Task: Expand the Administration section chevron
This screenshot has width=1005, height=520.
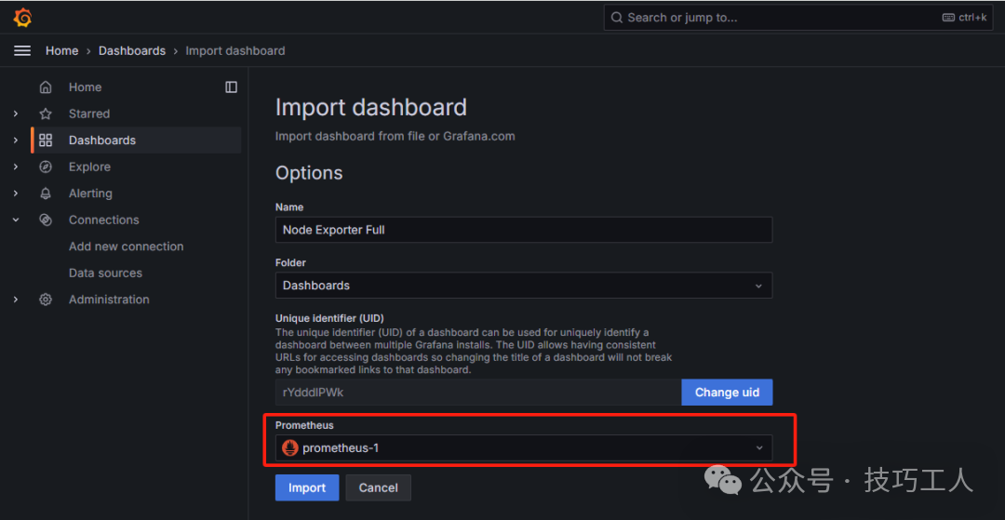Action: pos(16,300)
